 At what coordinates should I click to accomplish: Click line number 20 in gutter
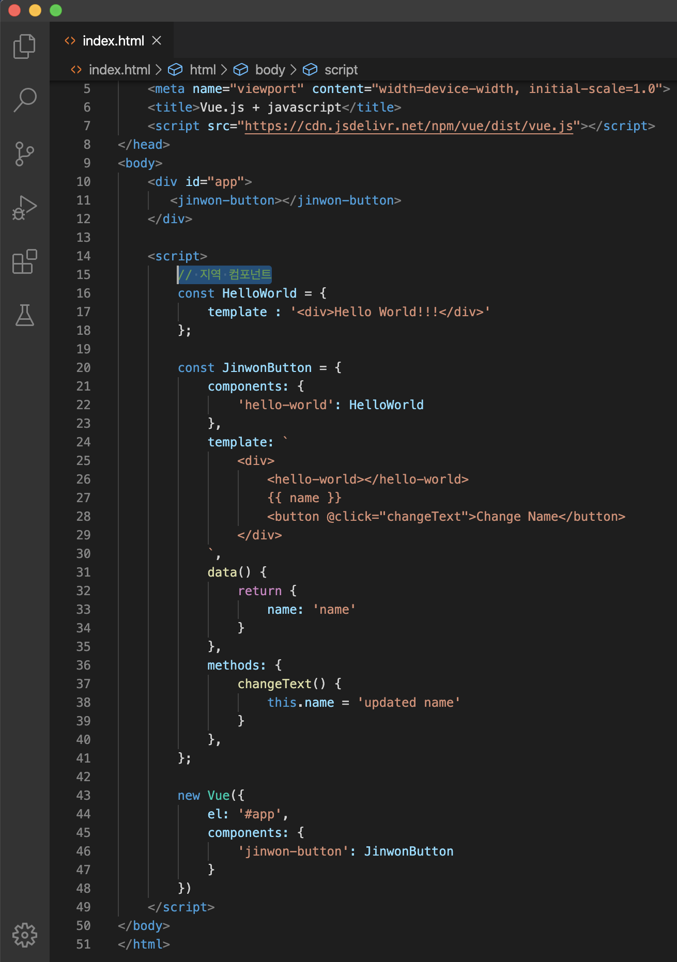(84, 368)
